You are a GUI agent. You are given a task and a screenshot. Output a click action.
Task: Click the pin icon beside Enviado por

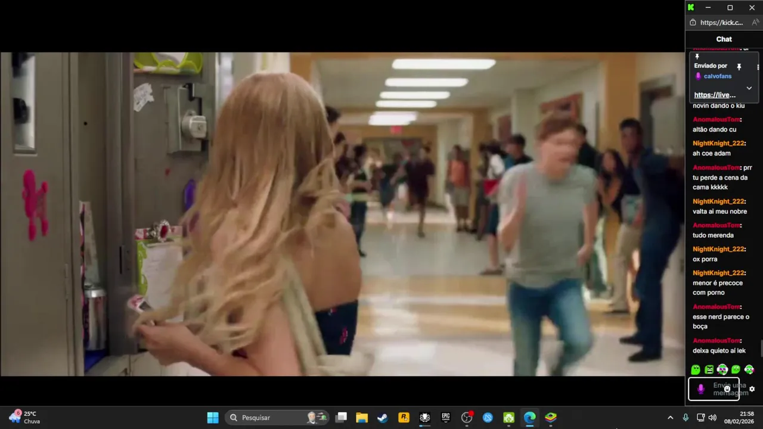(x=739, y=67)
